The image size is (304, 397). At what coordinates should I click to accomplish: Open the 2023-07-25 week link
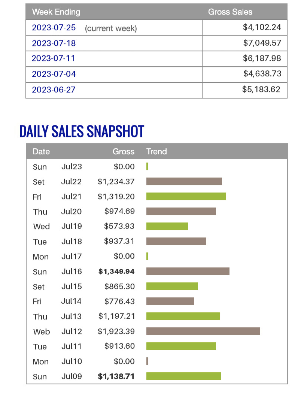[x=54, y=28]
